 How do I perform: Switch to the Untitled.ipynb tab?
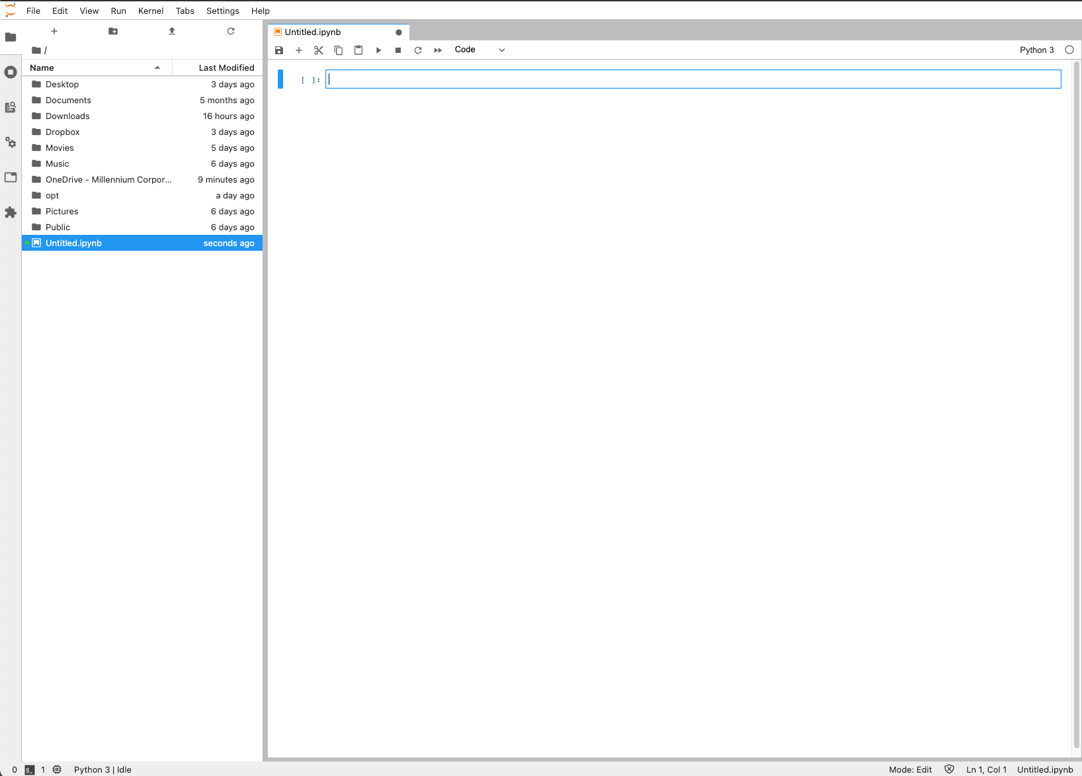tap(312, 32)
